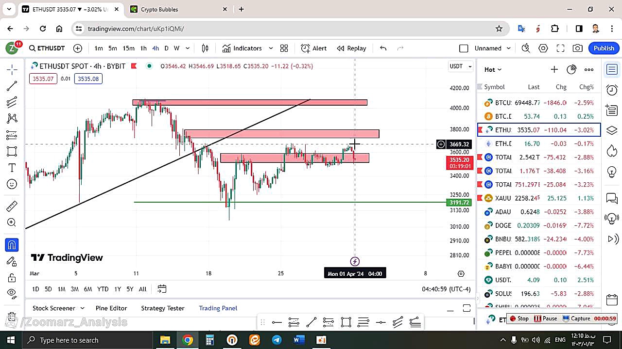The width and height of the screenshot is (622, 349).
Task: Maximize the bottom panel
Action: (466, 308)
